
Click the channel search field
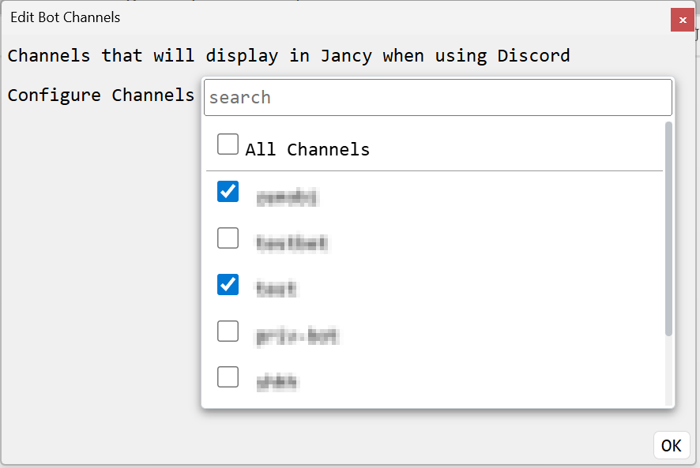coord(438,97)
